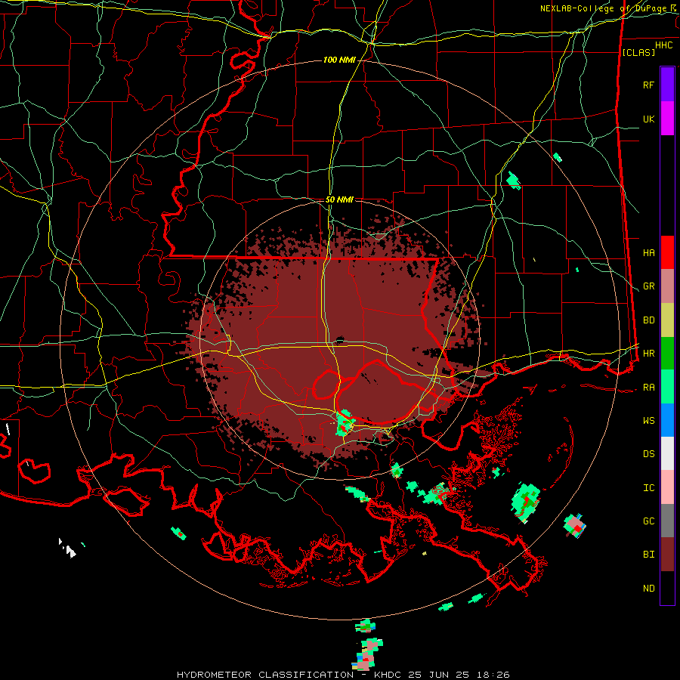Click the 'HR' legend label
This screenshot has width=680, height=680.
pyautogui.click(x=648, y=354)
